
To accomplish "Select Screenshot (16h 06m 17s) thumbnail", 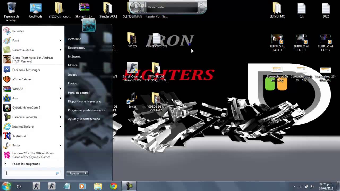I will (277, 75).
